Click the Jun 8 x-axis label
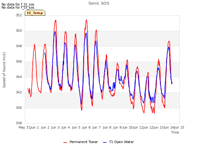The height and width of the screenshot is (148, 198). pos(107,127)
